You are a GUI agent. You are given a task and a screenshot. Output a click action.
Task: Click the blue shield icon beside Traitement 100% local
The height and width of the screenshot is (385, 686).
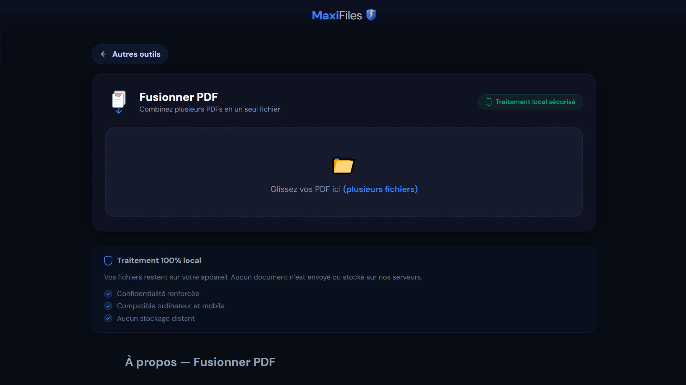(x=108, y=260)
